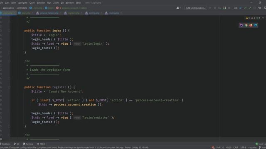Click the up chevron next to inspection counts

(263, 18)
